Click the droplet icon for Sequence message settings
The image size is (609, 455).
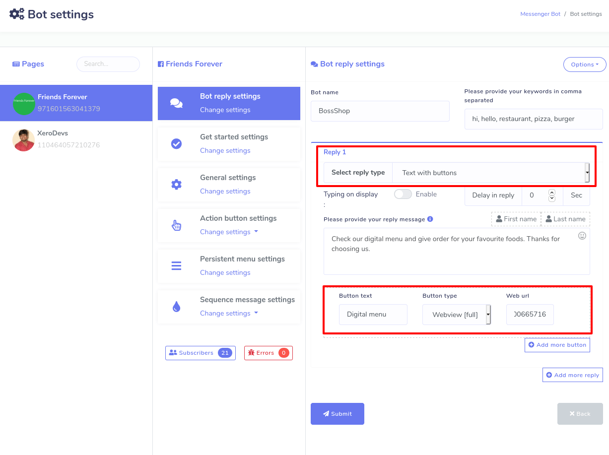pyautogui.click(x=176, y=307)
